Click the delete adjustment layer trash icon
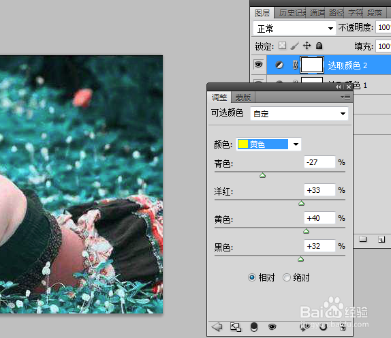The image size is (391, 338). point(343,327)
